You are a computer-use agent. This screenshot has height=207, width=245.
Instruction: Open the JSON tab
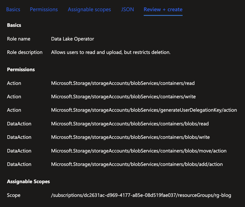(127, 9)
